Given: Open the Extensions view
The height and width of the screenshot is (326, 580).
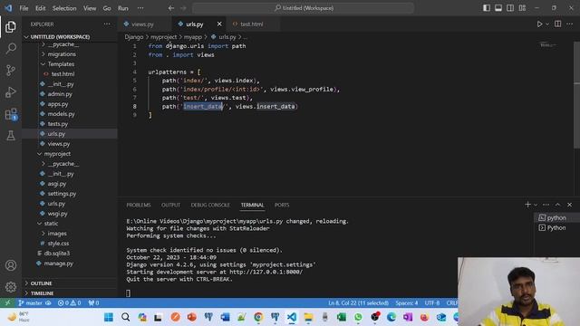Looking at the screenshot, I should pyautogui.click(x=11, y=114).
